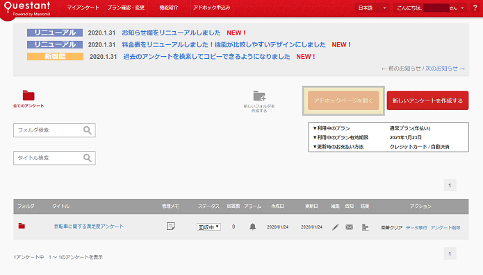Open 機能紹介 menu
483x275 pixels.
tap(168, 8)
